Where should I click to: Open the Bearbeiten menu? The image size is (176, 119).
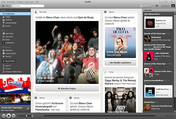coord(11,2)
